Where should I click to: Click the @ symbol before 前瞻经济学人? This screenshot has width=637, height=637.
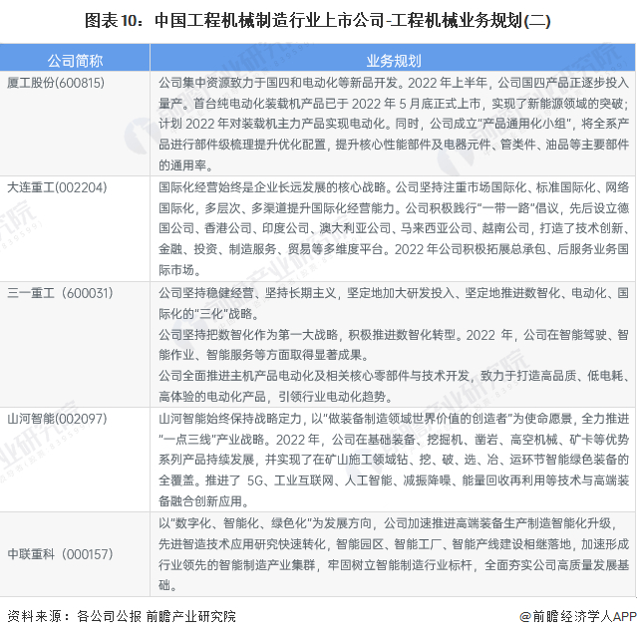525,617
